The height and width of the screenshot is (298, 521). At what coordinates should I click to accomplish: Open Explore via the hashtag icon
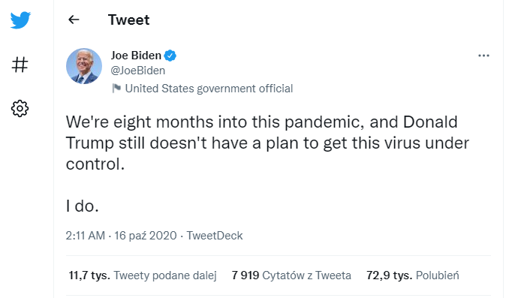click(20, 65)
